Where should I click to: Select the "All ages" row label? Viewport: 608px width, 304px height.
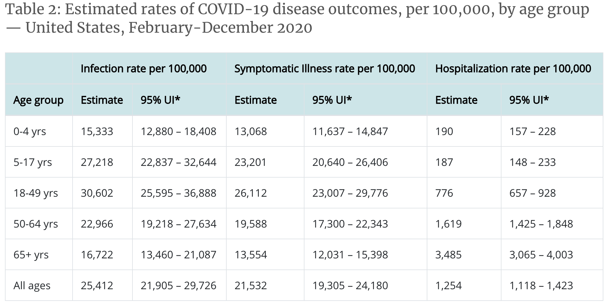(x=32, y=286)
